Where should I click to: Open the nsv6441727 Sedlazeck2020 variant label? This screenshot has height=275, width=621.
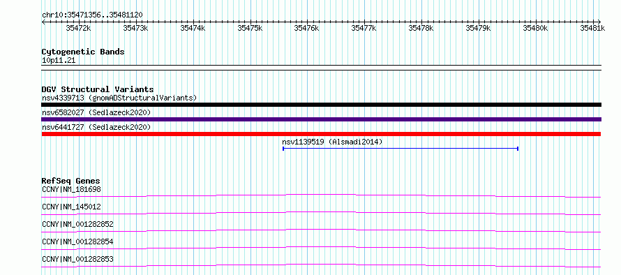pyautogui.click(x=96, y=127)
